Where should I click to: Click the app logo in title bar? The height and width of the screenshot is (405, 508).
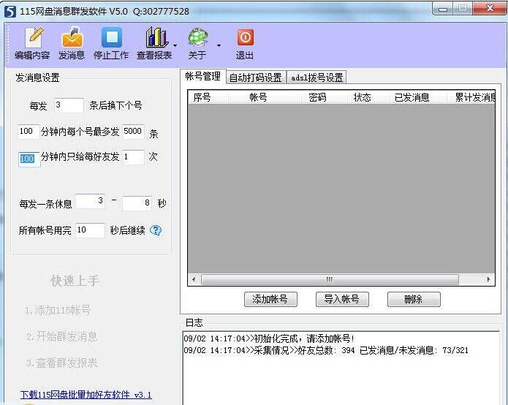(10, 11)
